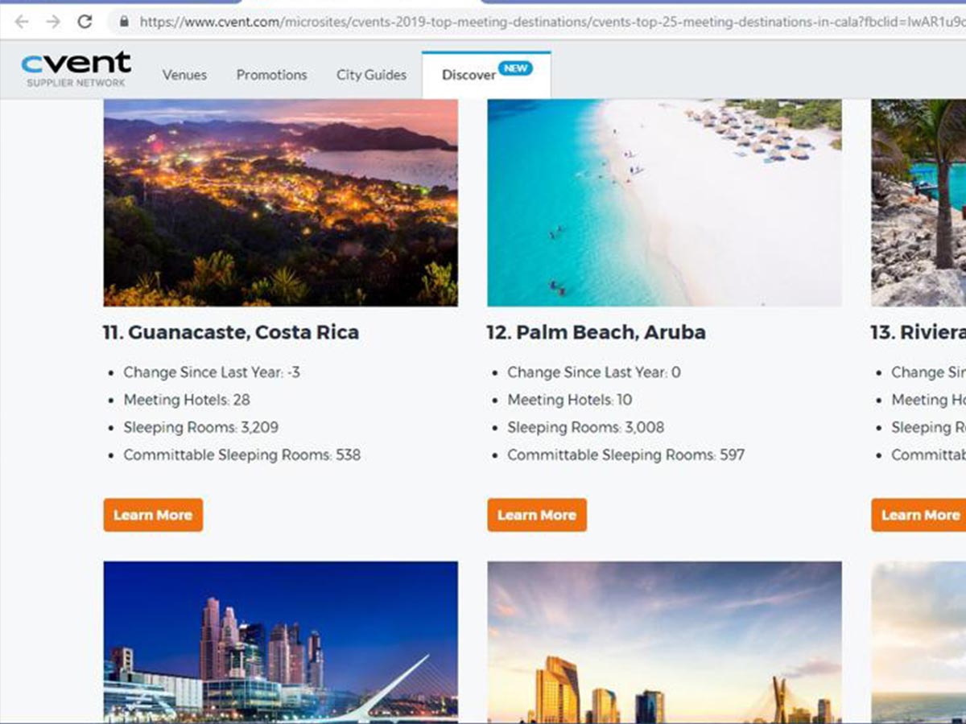The image size is (966, 724).
Task: Click Learn More under the Riviera listing
Action: point(919,515)
